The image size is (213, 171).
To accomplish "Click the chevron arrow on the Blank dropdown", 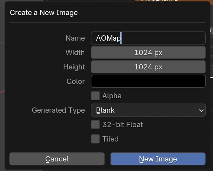I will (201, 111).
